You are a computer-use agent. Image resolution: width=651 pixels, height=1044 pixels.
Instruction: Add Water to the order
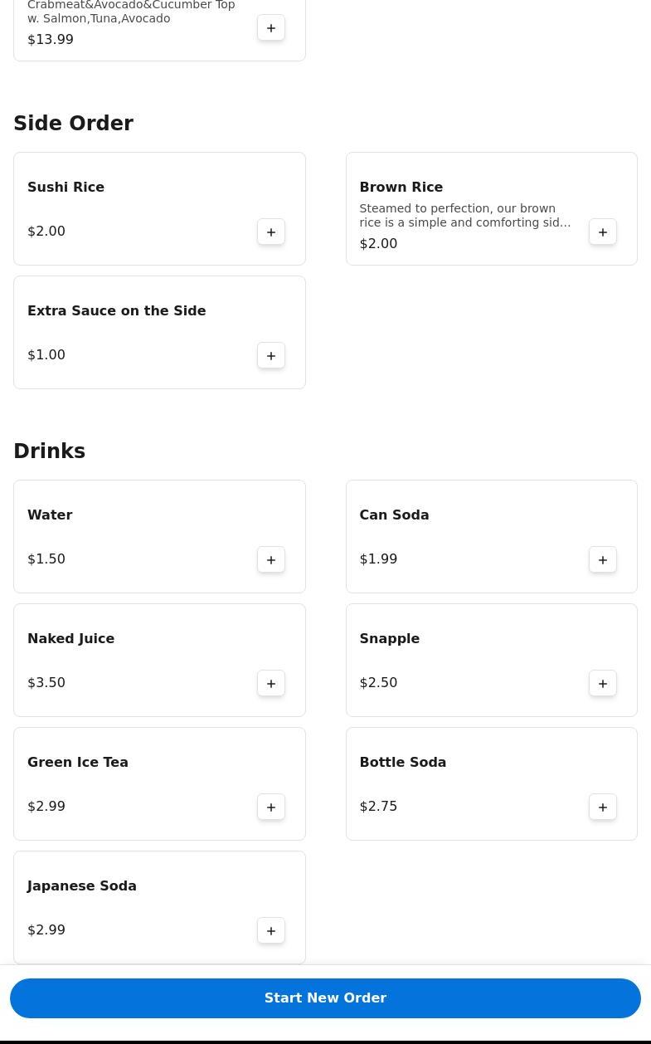click(x=271, y=559)
